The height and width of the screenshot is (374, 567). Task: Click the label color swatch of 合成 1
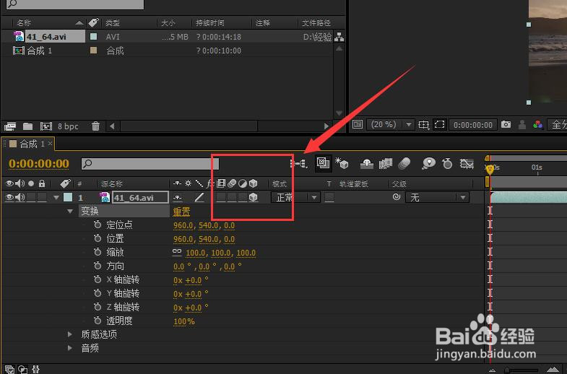click(x=93, y=51)
